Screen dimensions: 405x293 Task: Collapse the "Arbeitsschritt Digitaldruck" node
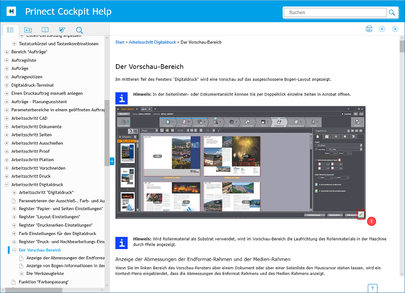coord(7,185)
